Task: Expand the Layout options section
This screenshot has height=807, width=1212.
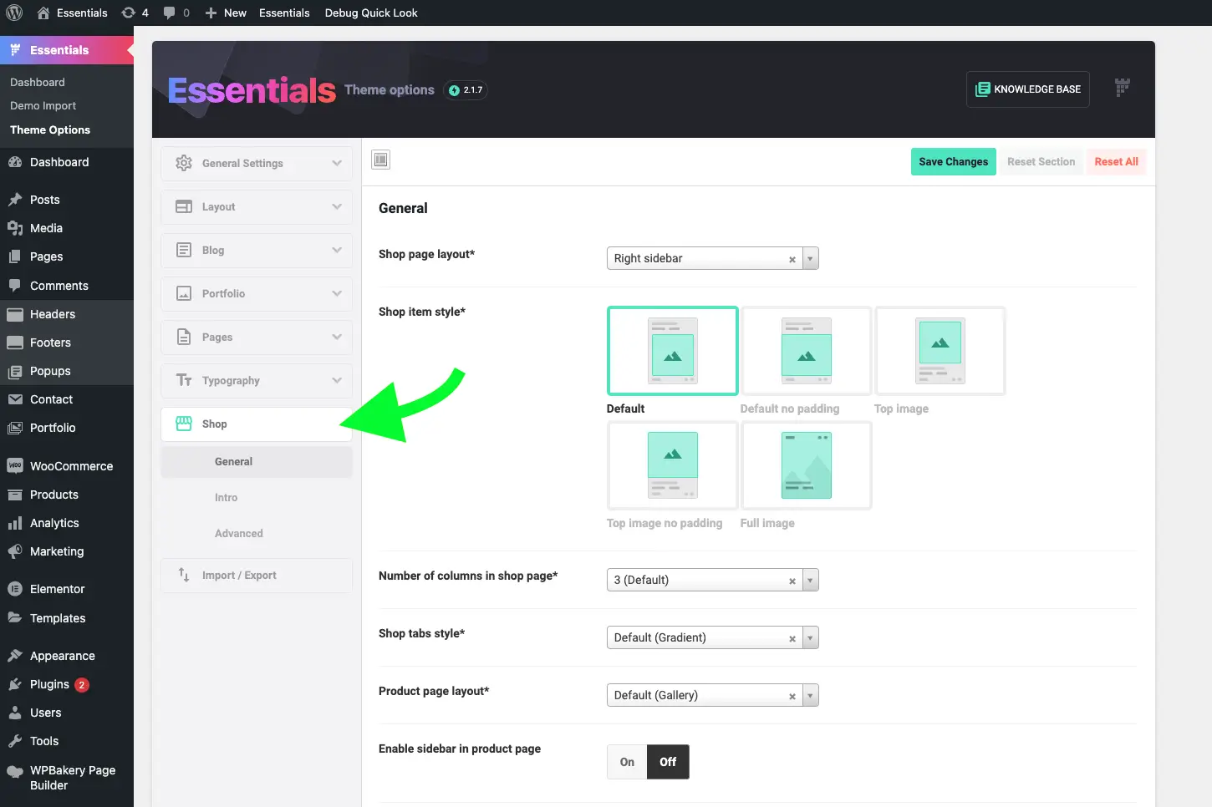Action: point(257,206)
